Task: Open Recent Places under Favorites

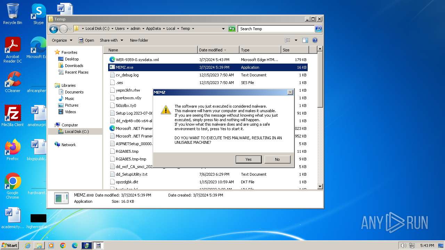Action: coord(76,72)
